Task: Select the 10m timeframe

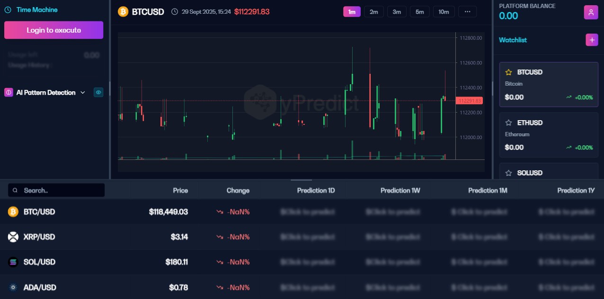Action: 444,12
